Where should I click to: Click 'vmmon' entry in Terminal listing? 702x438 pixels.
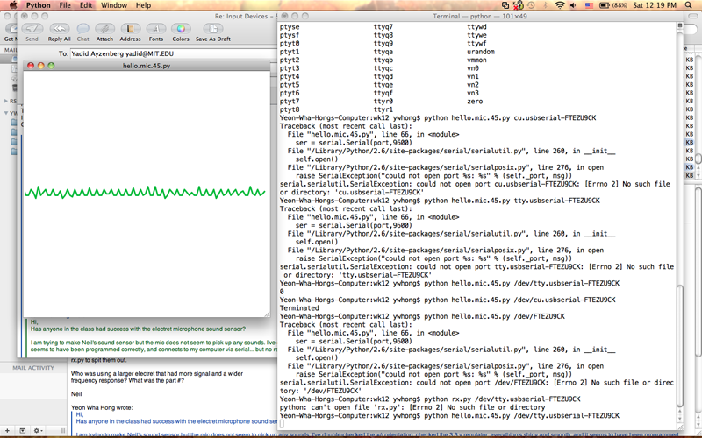476,60
